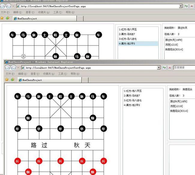The width and height of the screenshot is (195, 175).
Task: Open the 编辑 menu in the front window
Action: (x=22, y=74)
